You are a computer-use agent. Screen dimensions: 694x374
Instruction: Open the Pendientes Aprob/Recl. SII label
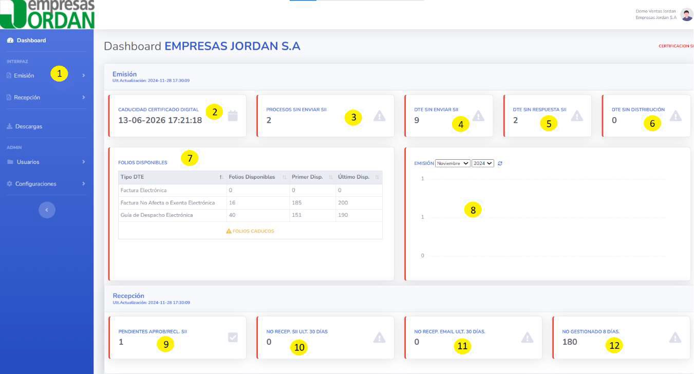click(153, 331)
